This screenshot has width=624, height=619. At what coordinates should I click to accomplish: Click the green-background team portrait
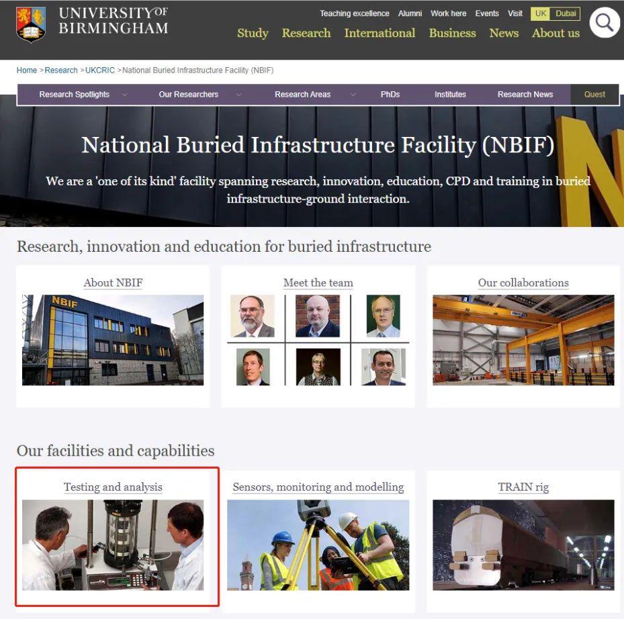(x=383, y=316)
